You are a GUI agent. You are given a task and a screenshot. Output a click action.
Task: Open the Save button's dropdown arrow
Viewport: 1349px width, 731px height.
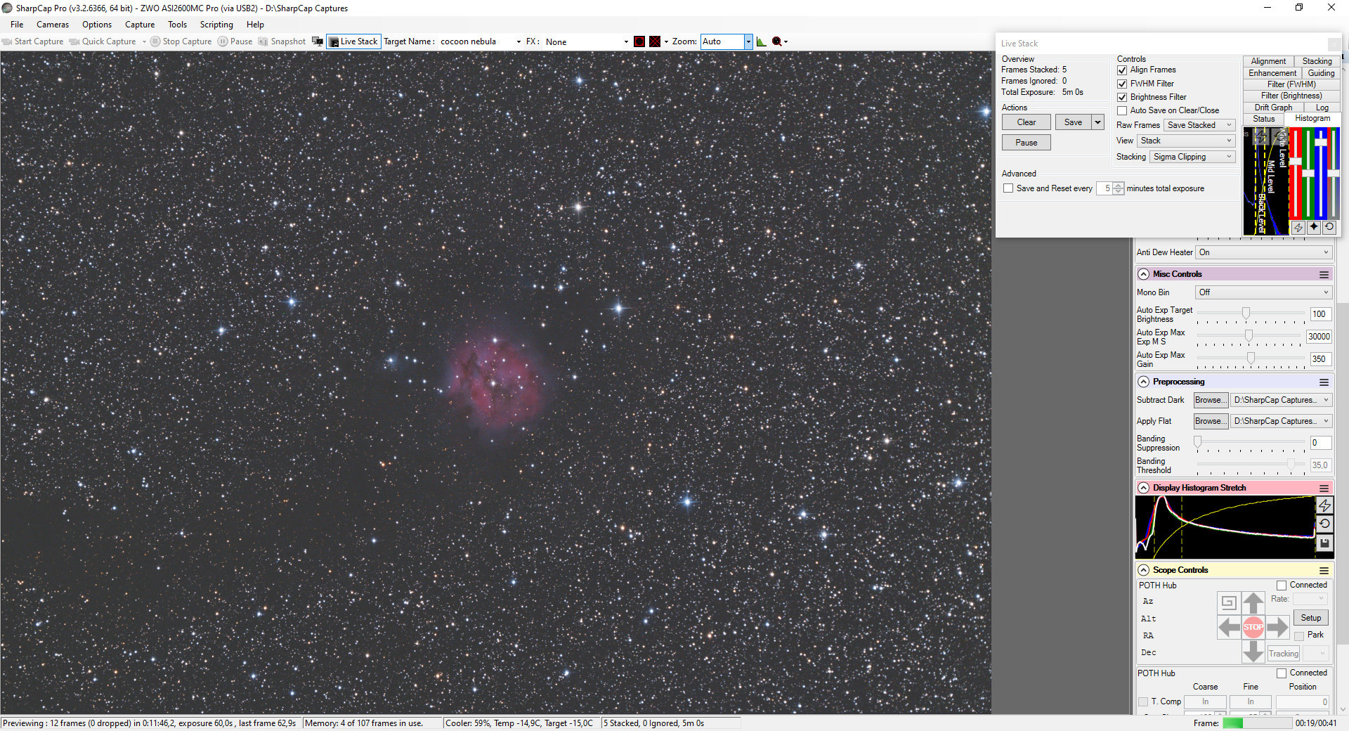tap(1098, 122)
